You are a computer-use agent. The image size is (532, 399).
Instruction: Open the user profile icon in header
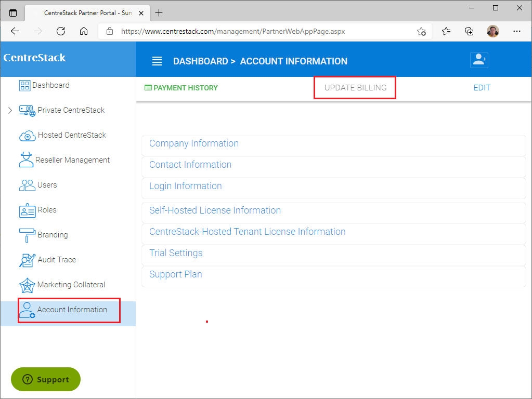pyautogui.click(x=479, y=60)
